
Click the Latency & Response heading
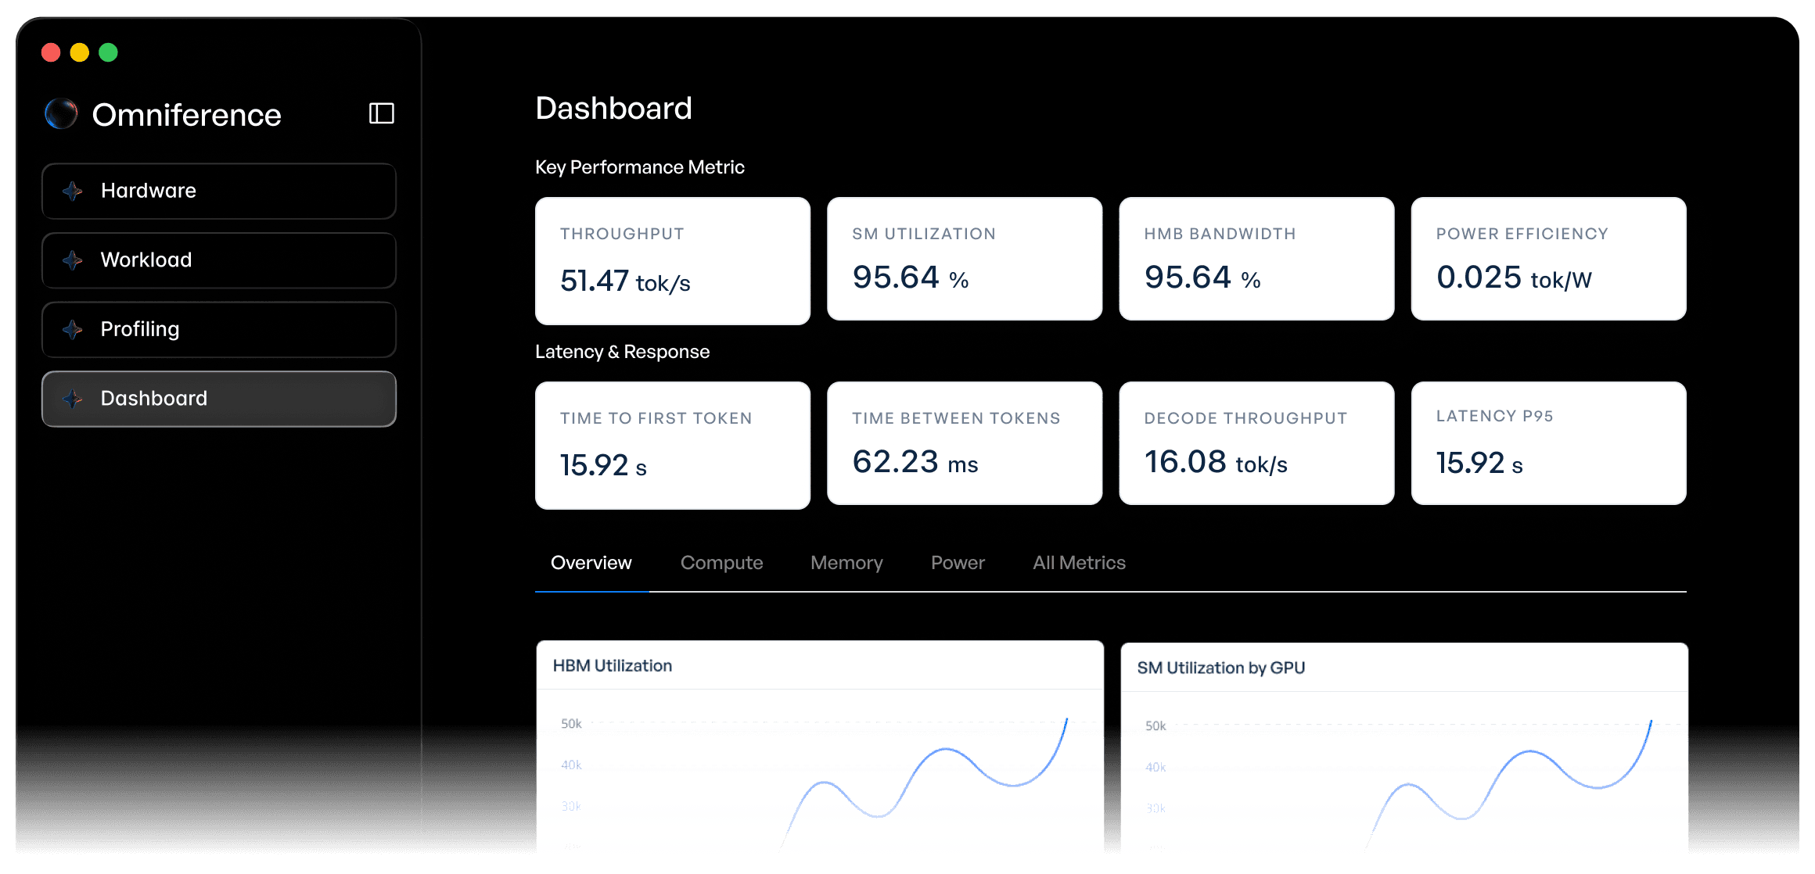[x=622, y=352]
